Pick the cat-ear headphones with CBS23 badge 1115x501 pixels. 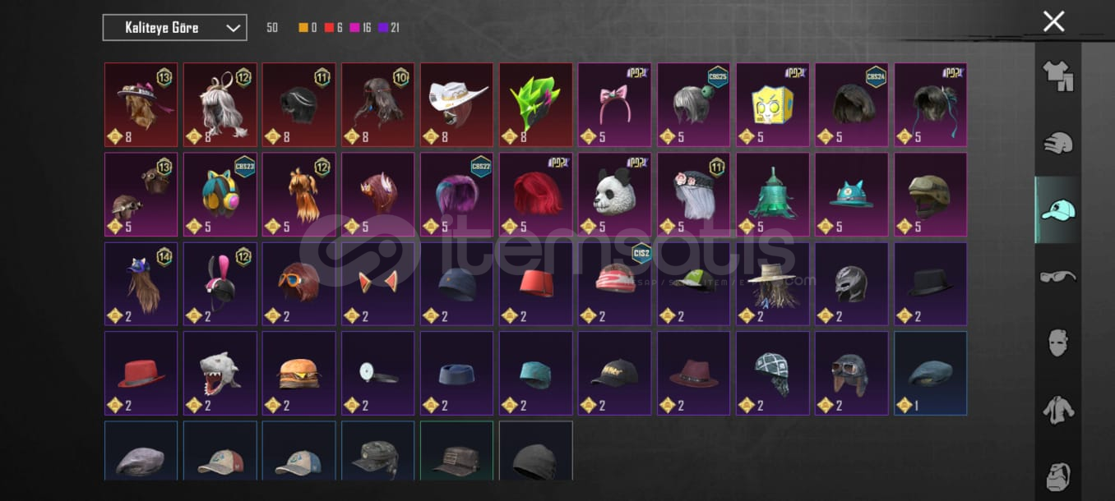coord(220,195)
